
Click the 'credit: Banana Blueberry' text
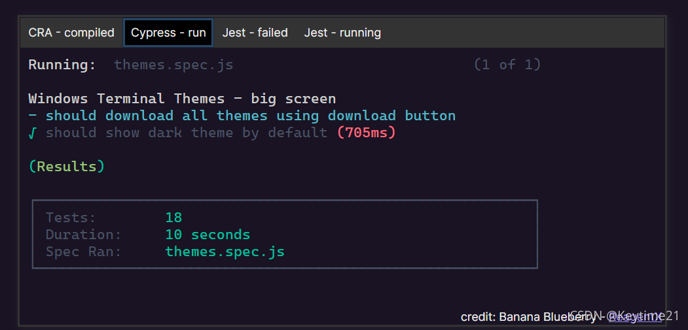click(x=528, y=317)
